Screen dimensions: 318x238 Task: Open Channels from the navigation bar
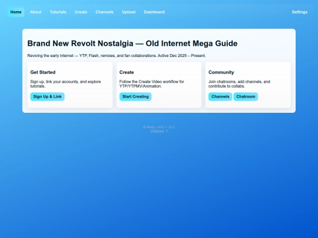pyautogui.click(x=104, y=12)
